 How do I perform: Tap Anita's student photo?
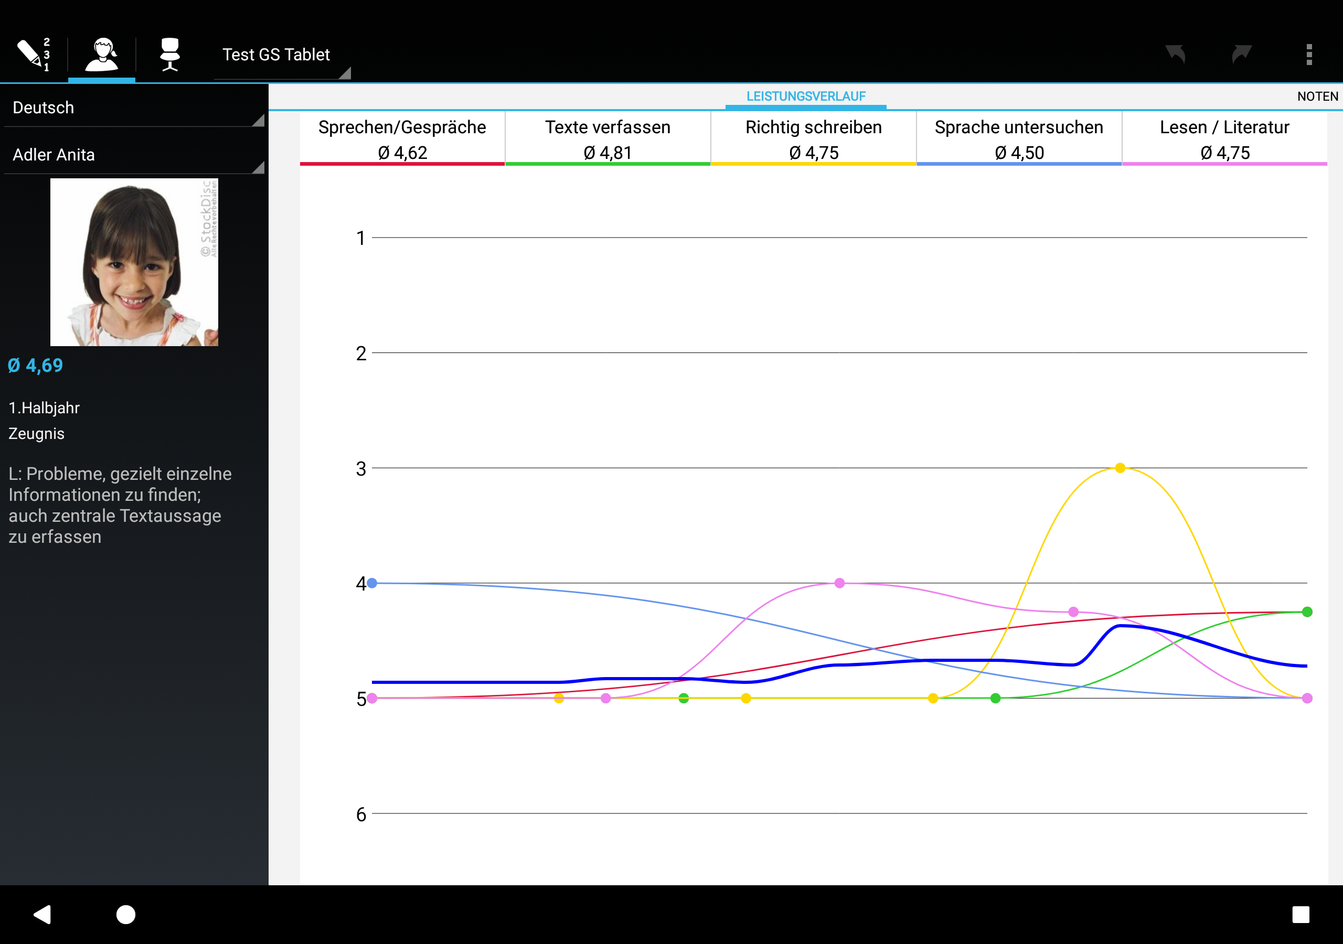[x=134, y=262]
